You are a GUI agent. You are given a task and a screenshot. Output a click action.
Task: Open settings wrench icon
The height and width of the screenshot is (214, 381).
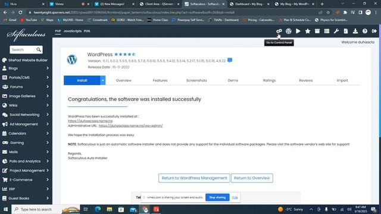pyautogui.click(x=336, y=31)
